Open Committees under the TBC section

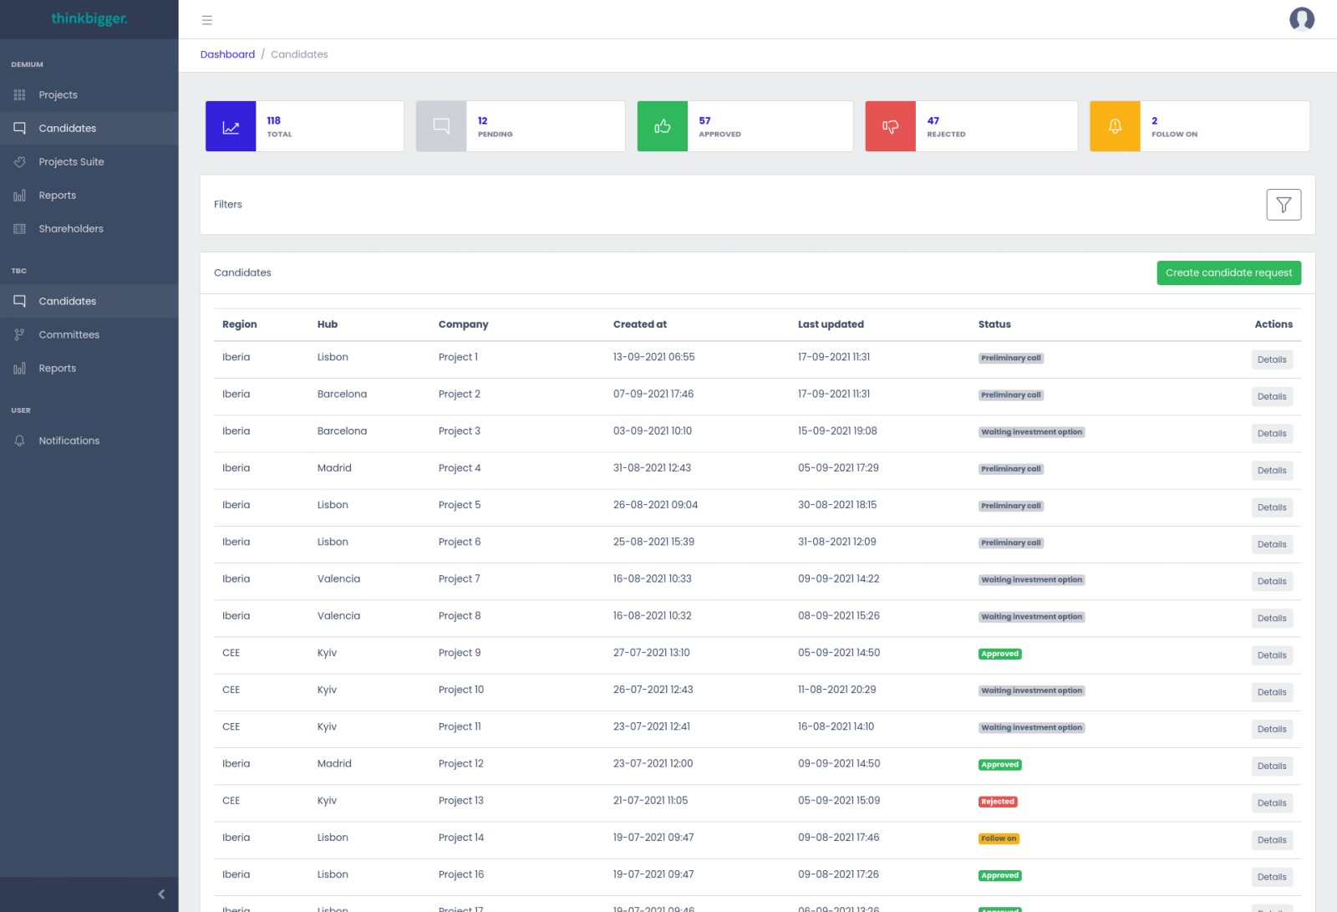tap(69, 335)
